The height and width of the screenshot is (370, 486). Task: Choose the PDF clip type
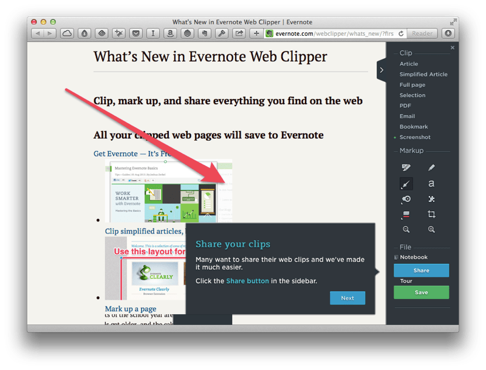[405, 106]
